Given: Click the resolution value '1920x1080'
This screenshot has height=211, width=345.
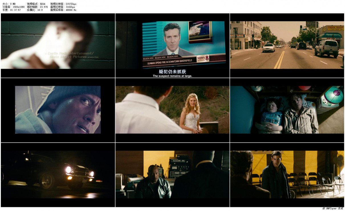Looking at the screenshot, I should 19,7.
